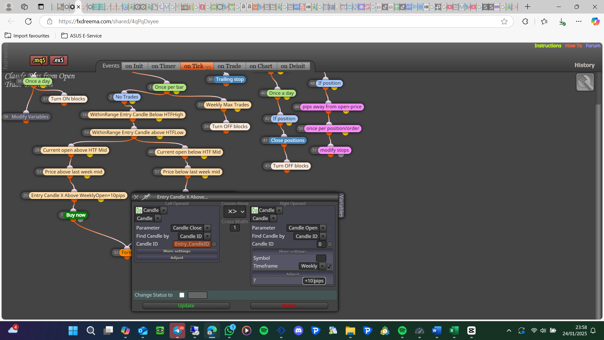
Task: Click the green Update button
Action: tap(186, 306)
